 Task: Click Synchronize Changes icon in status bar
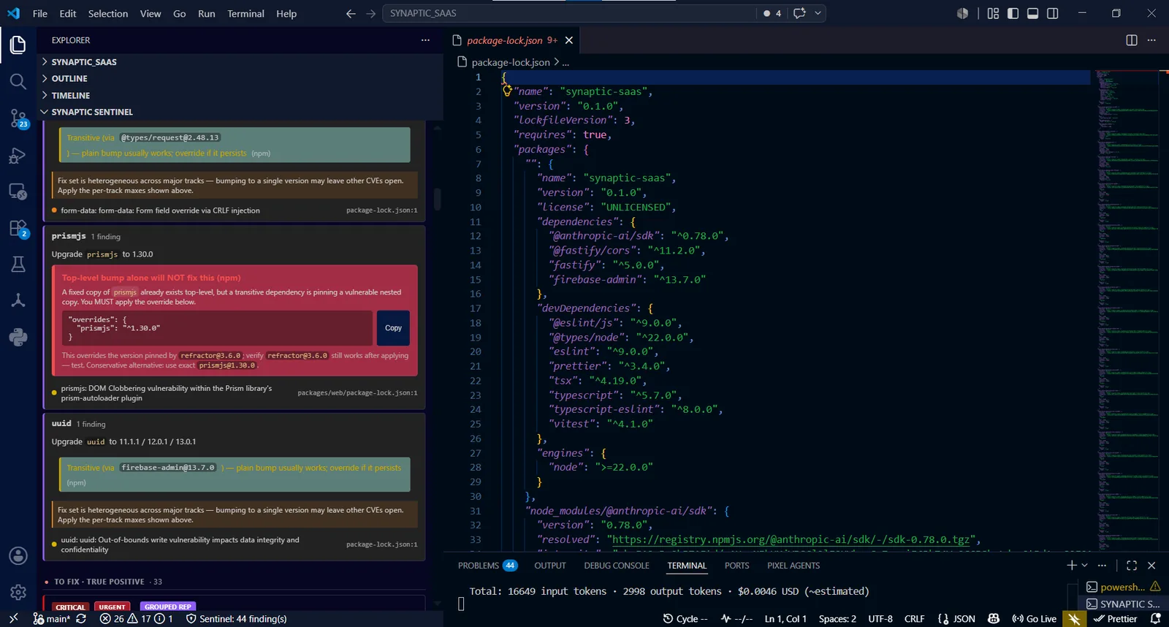point(81,618)
